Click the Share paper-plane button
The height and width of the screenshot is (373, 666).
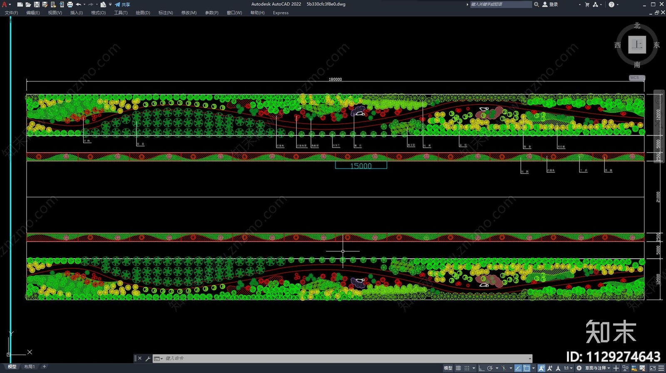(x=123, y=5)
